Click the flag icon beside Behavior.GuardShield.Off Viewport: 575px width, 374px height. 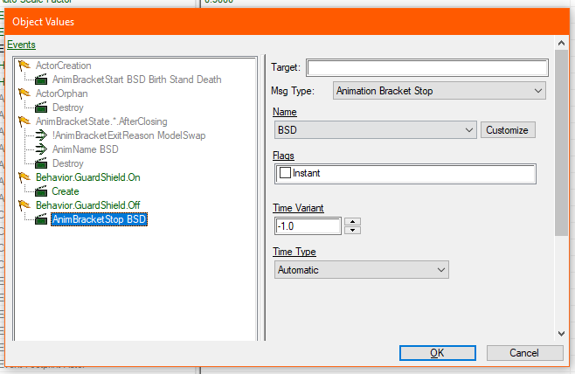(x=24, y=205)
